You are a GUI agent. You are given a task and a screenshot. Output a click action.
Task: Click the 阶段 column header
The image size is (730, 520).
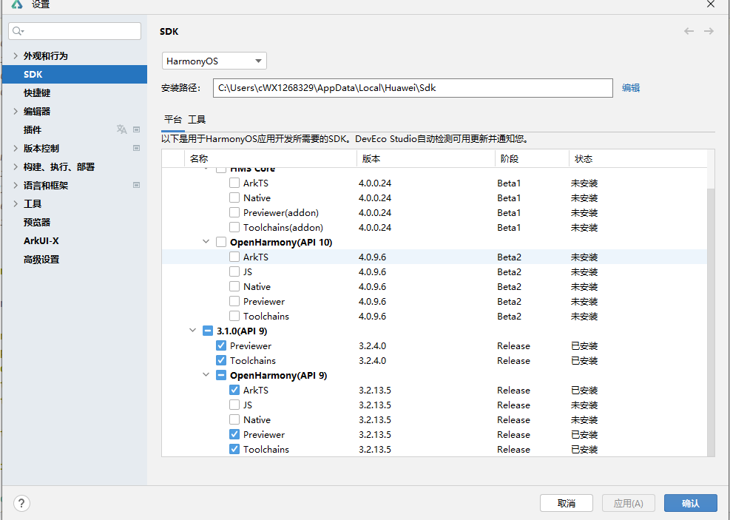coord(532,159)
